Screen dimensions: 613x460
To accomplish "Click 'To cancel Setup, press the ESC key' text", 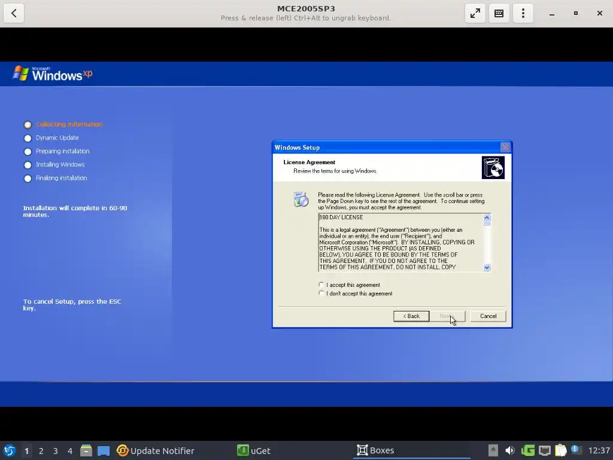I will click(72, 305).
